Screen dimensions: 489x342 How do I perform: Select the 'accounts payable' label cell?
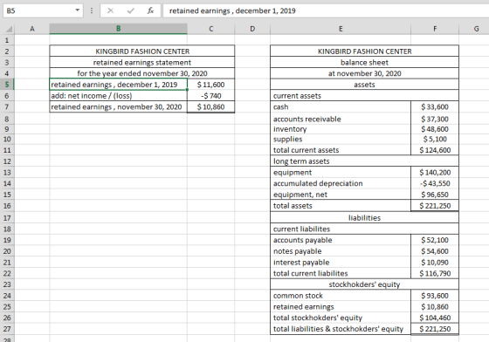click(x=341, y=240)
